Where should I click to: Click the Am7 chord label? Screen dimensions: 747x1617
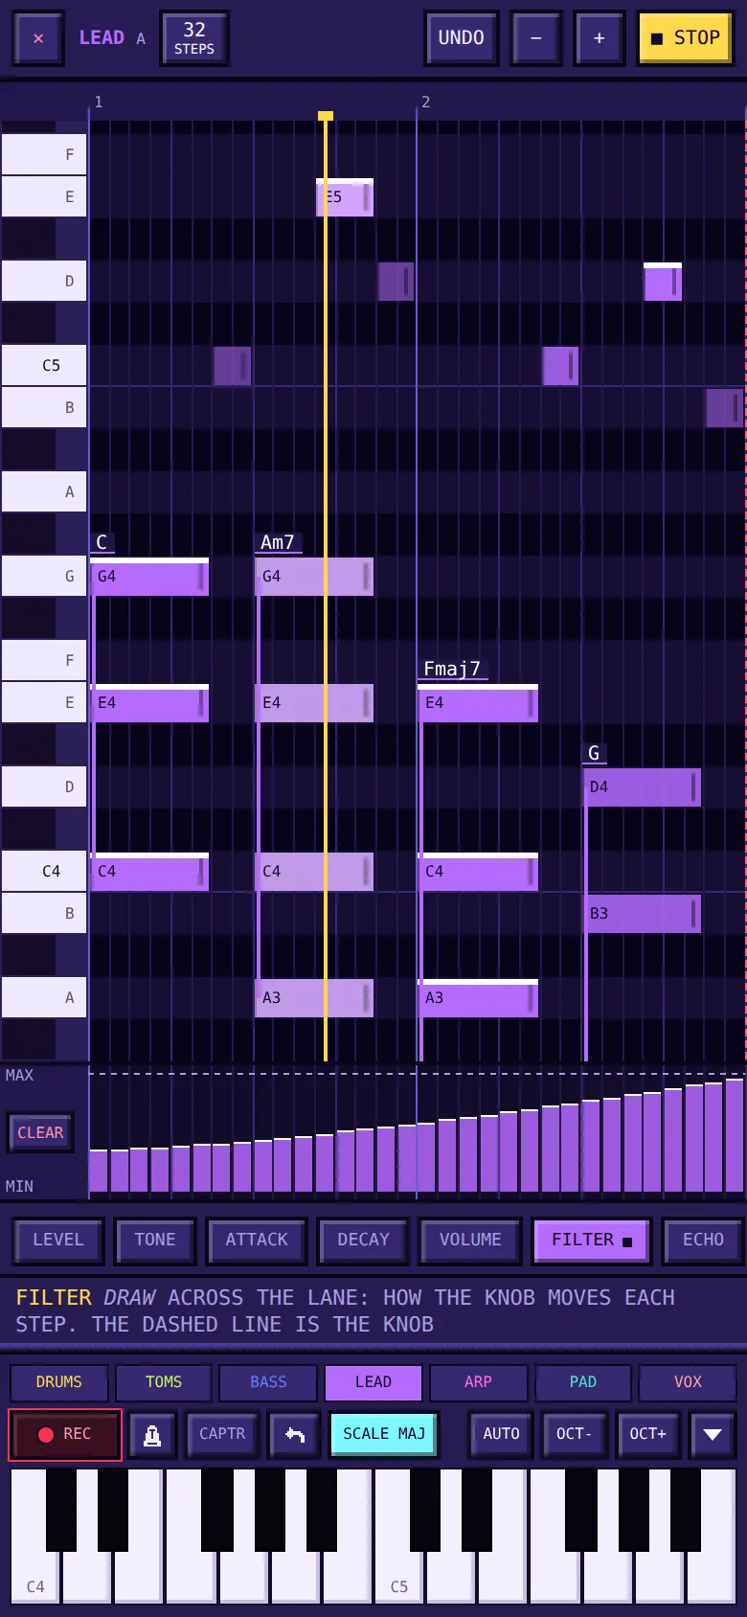[x=278, y=542]
